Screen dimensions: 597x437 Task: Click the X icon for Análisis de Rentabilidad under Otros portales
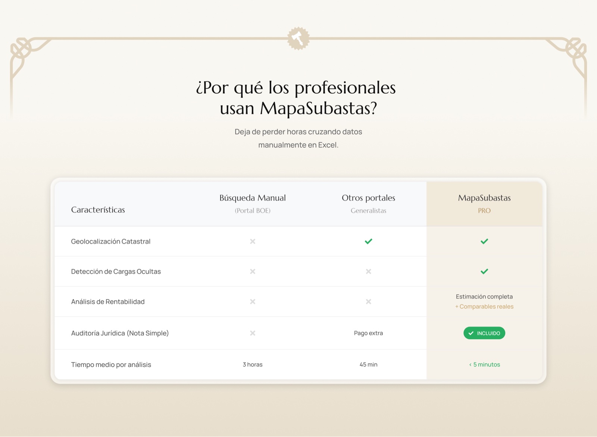[368, 301]
